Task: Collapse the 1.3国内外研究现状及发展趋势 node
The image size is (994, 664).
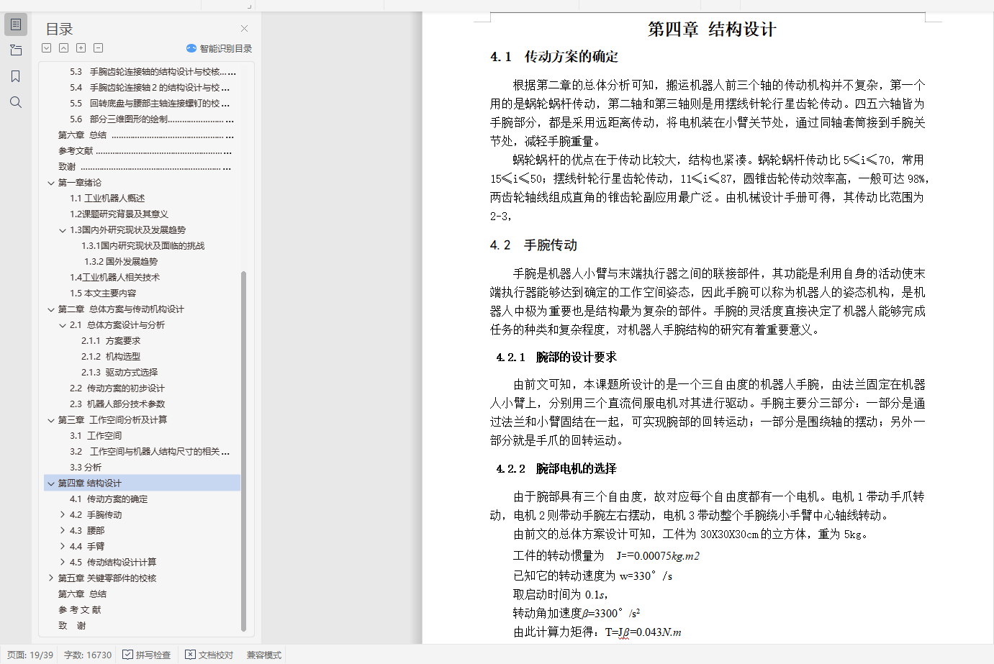Action: [63, 230]
